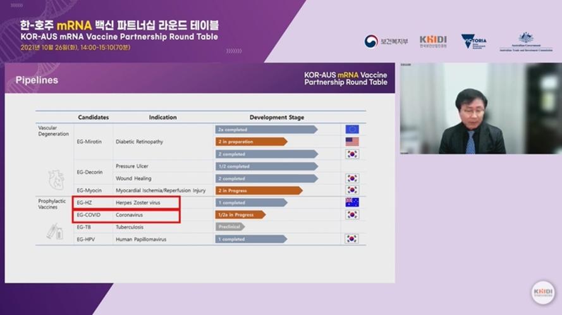
Task: Click the Korean flag in the EG-COVID row
Action: pyautogui.click(x=352, y=214)
